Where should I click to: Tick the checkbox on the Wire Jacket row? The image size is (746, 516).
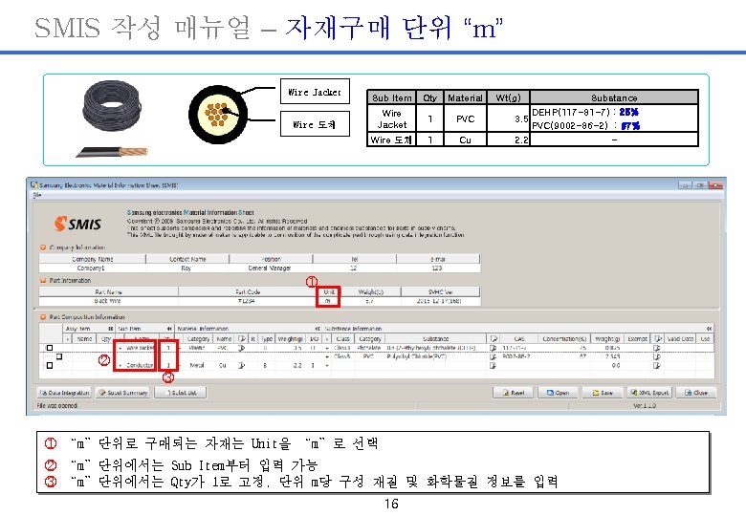pos(50,348)
